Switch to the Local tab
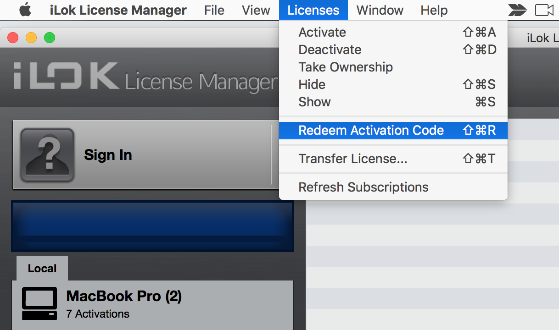Viewport: 559px width, 330px height. [x=42, y=269]
